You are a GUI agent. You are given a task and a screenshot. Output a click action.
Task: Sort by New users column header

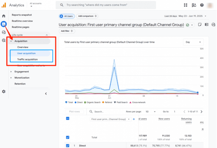tap(164, 119)
